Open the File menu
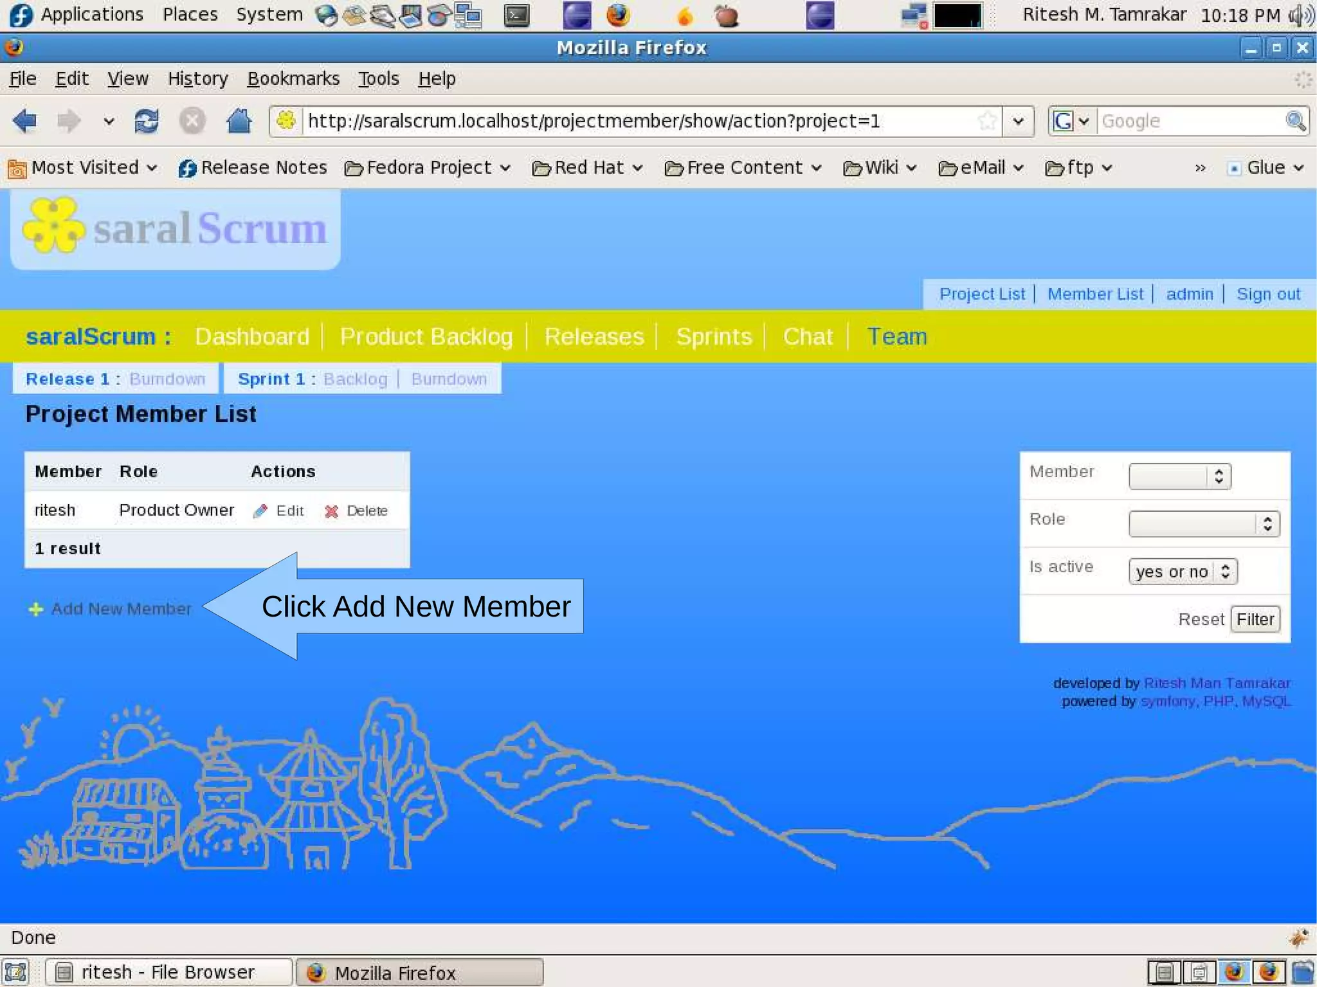 [x=23, y=78]
